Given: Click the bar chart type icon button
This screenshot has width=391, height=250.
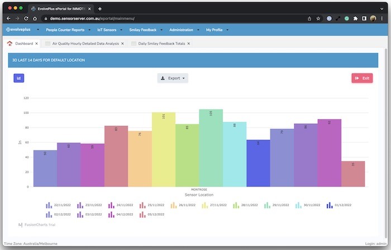Looking at the screenshot, I should coord(19,78).
